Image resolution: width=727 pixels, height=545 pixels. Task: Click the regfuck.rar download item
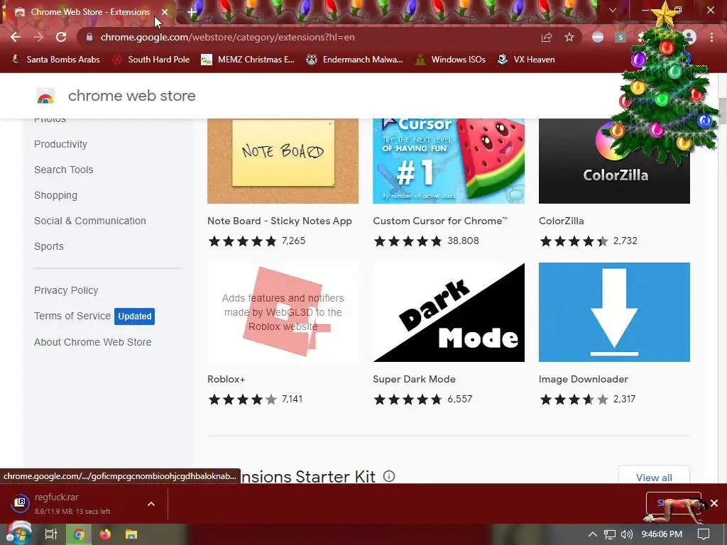74,504
